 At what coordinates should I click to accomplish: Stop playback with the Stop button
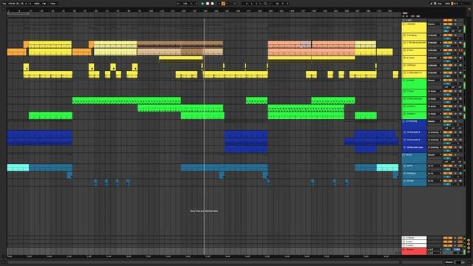pos(208,4)
